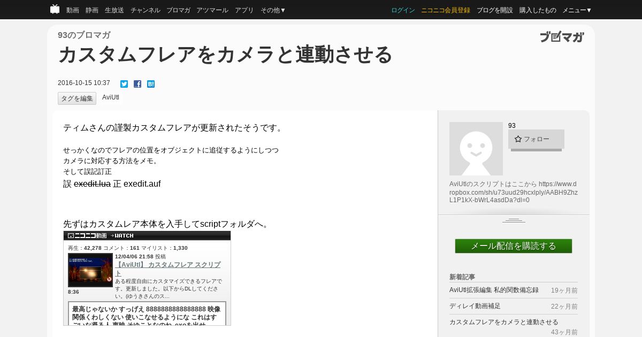The width and height of the screenshot is (642, 337).
Task: Open 動画 in top navigation
Action: click(x=73, y=10)
